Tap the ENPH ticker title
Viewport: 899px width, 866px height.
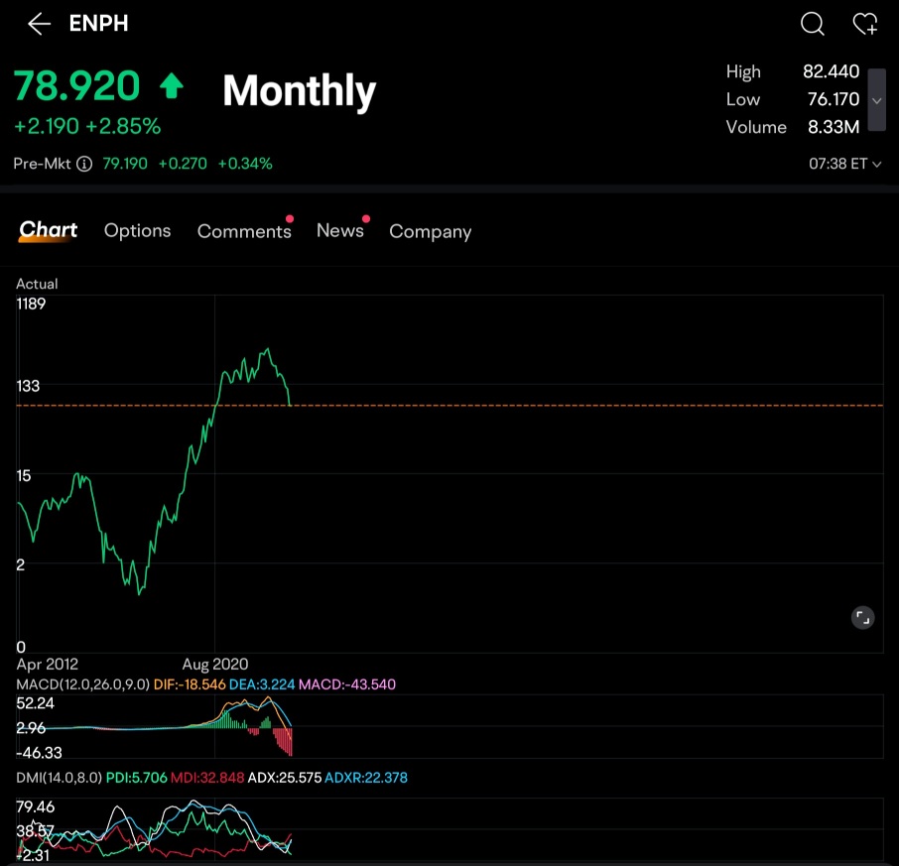(98, 24)
